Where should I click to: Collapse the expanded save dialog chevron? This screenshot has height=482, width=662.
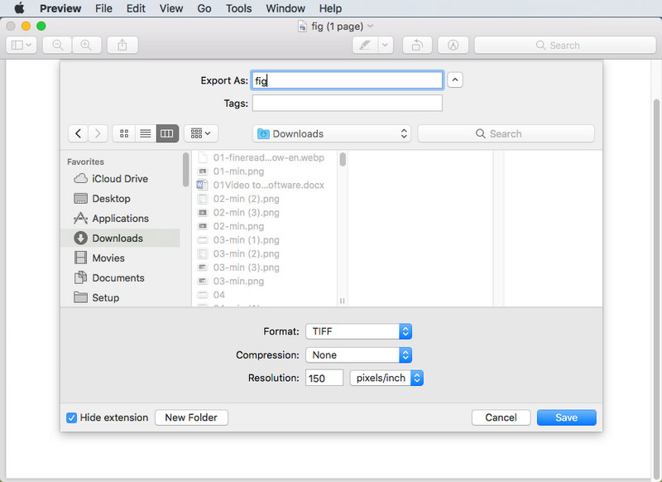pos(455,80)
